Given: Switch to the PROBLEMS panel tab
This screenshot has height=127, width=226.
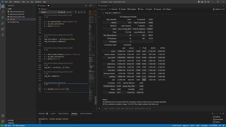Looking at the screenshot, I should pyautogui.click(x=42, y=114).
